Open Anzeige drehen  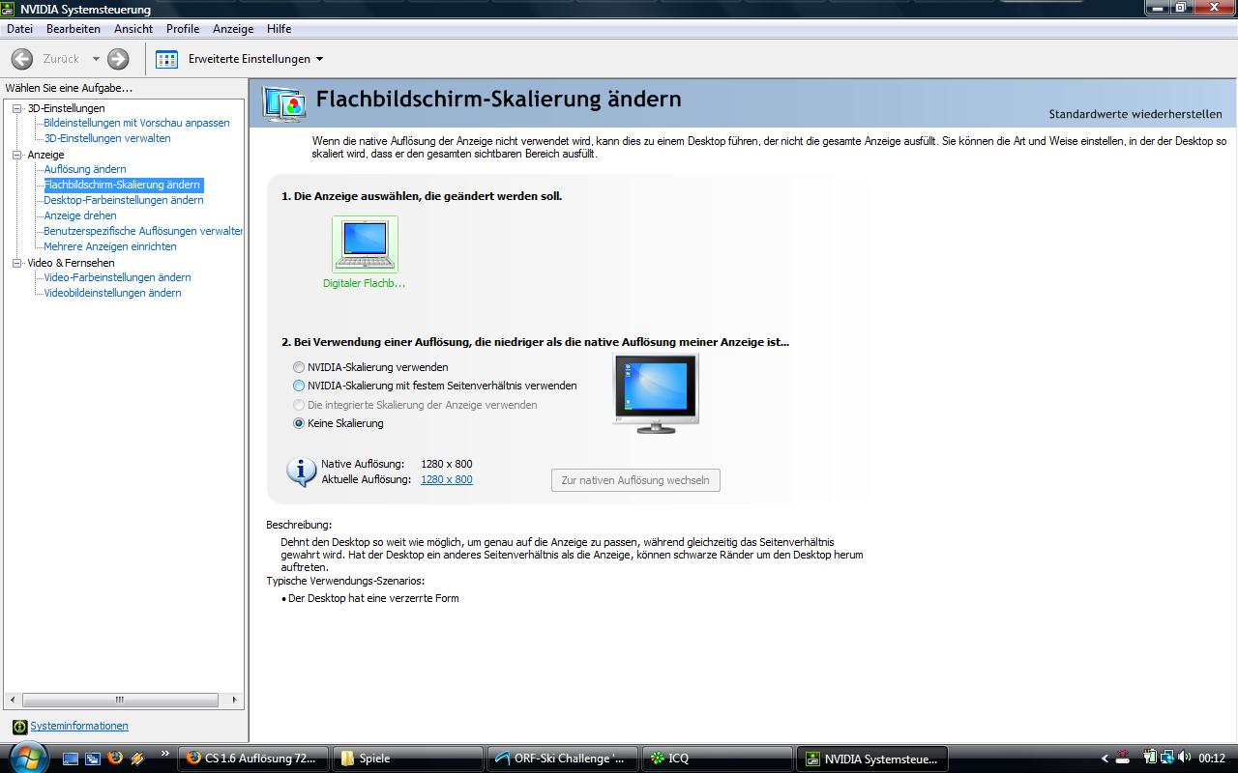[x=80, y=215]
